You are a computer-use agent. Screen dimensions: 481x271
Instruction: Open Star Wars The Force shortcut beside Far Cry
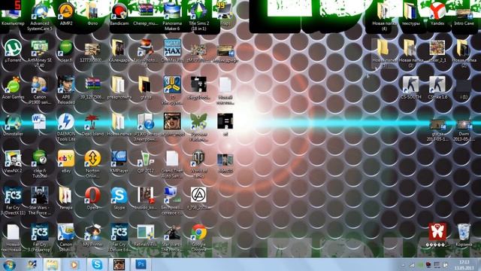40,201
